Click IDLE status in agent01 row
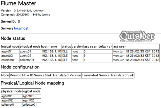This screenshot has width=161, height=108. click(66, 52)
